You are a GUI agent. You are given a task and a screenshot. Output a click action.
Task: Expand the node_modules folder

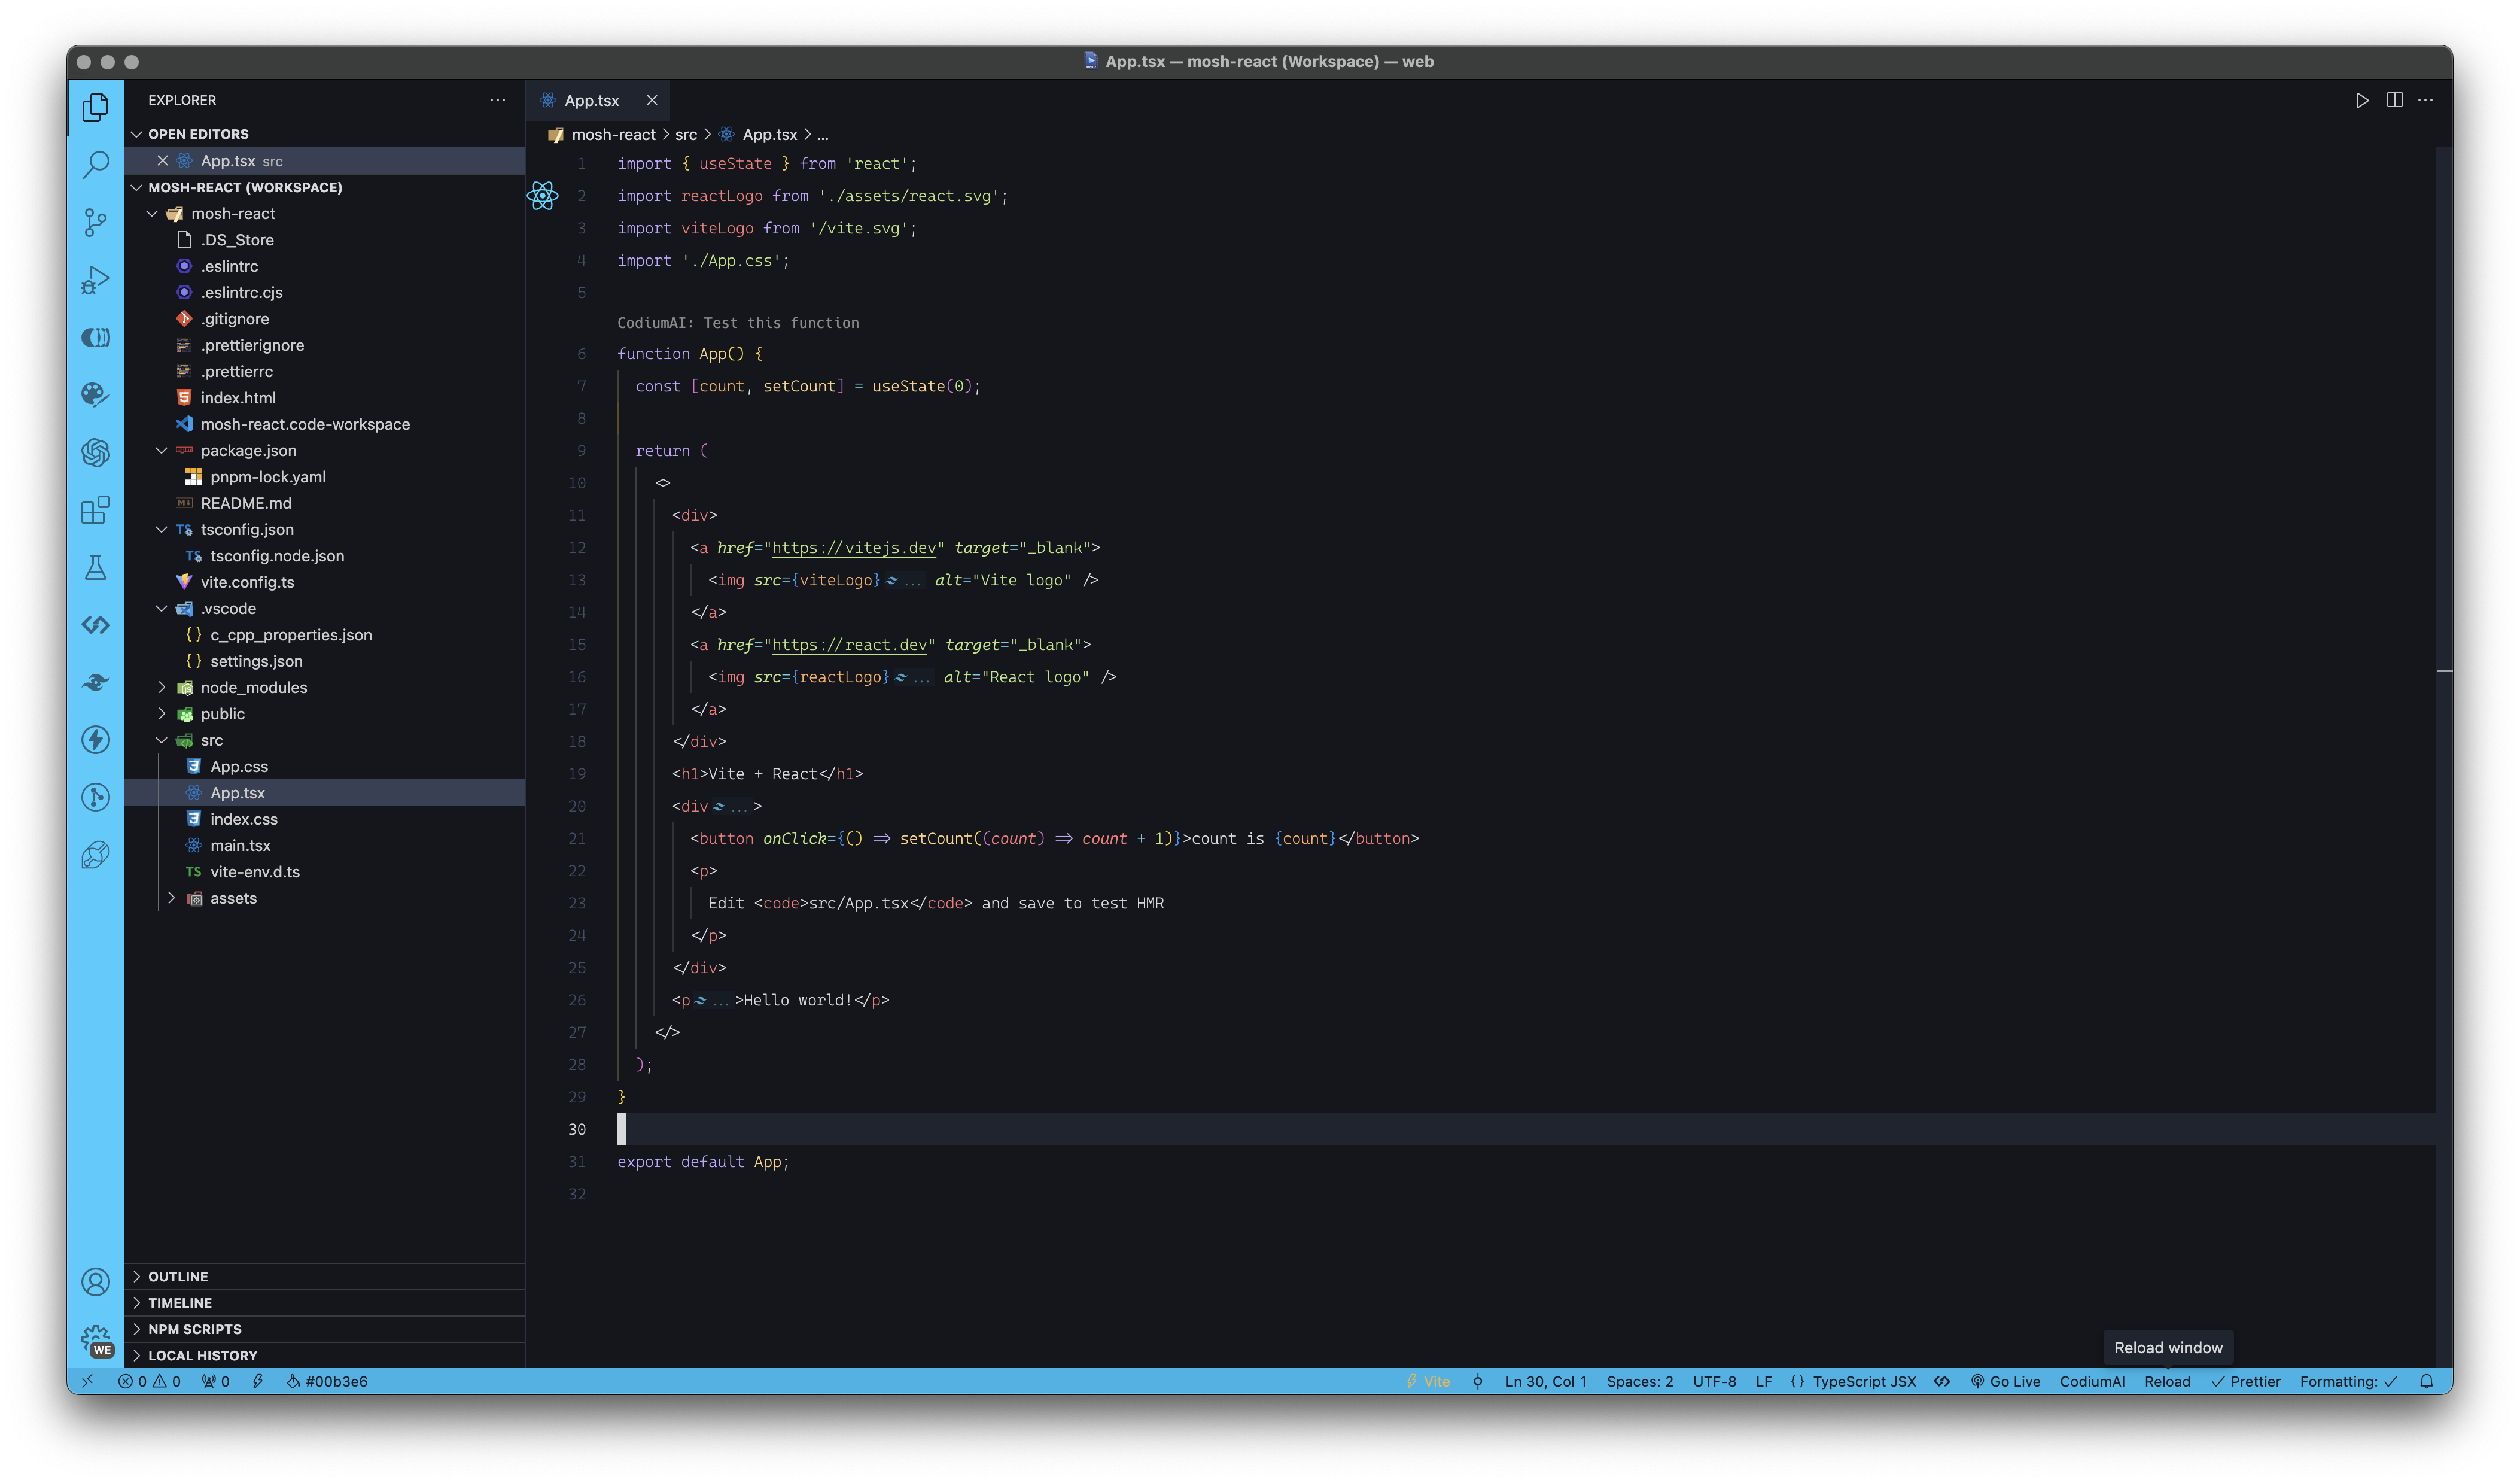pos(253,687)
